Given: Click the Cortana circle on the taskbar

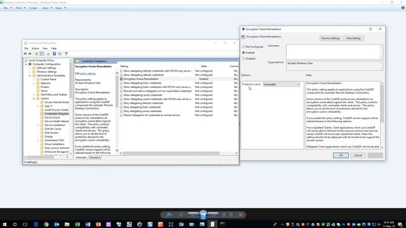Looking at the screenshot, I should click(x=15, y=224).
